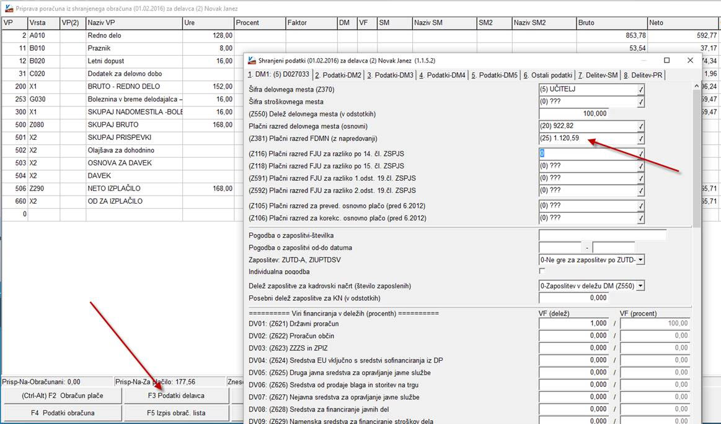Click the Procent column header

(260, 22)
